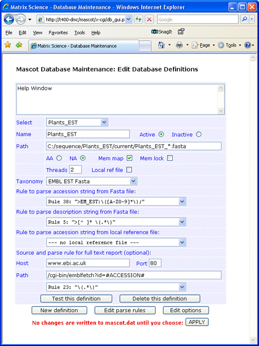Open the Tools gear menu in command bar
Image resolution: width=259 pixels, height=346 pixels.
coord(229,45)
